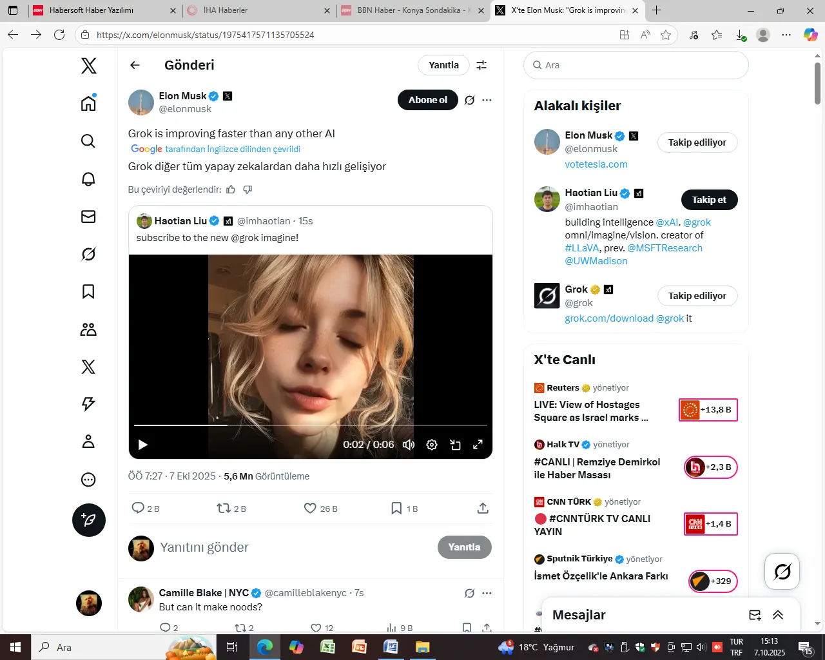825x660 pixels.
Task: Share the post using share icon
Action: (x=483, y=509)
